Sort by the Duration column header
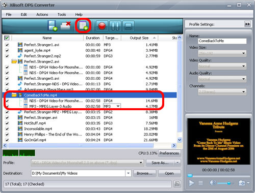 click(x=93, y=38)
